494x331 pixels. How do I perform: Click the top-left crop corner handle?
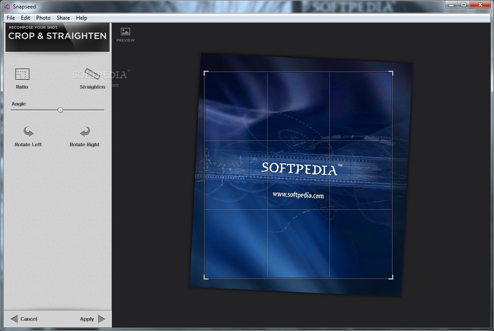pyautogui.click(x=206, y=73)
